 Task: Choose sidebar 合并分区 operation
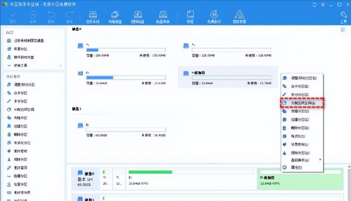(17, 93)
